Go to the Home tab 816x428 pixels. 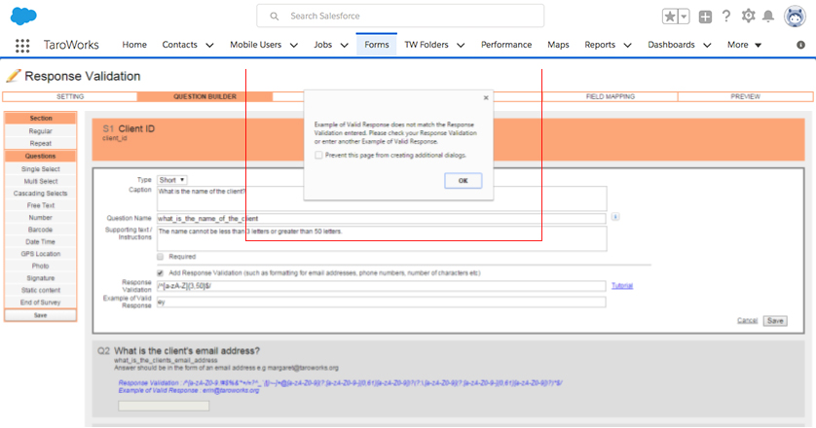point(134,45)
